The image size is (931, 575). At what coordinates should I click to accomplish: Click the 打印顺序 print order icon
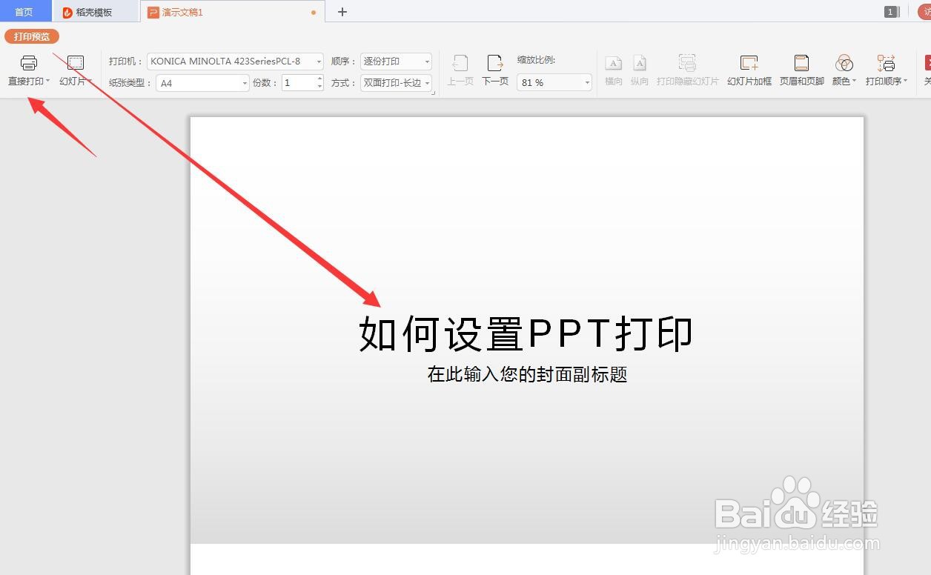point(887,70)
